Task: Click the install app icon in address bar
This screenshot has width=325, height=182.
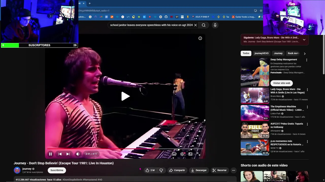Action: coord(255,11)
